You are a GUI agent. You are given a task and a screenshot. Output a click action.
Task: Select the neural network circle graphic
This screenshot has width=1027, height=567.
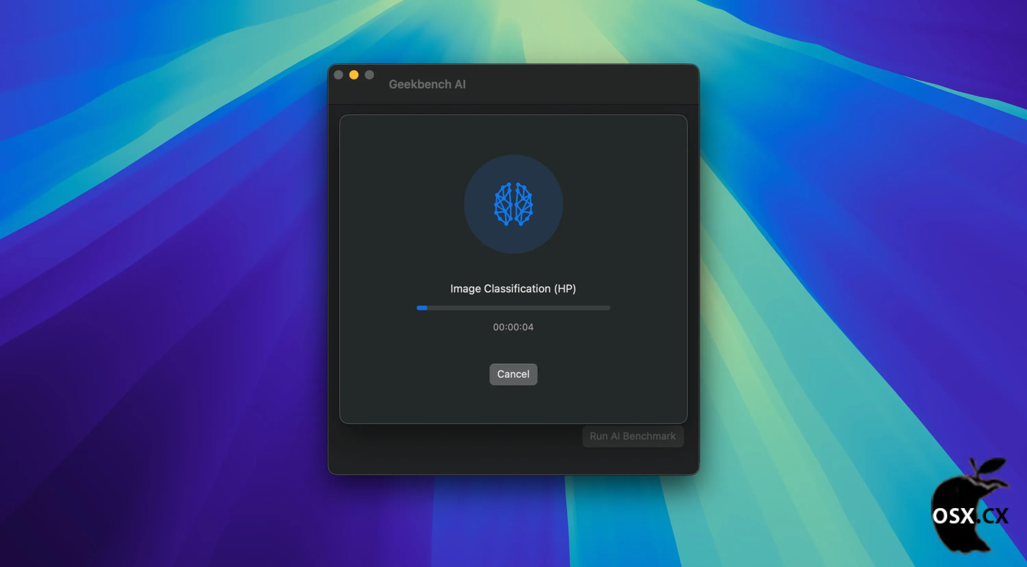[x=513, y=204]
